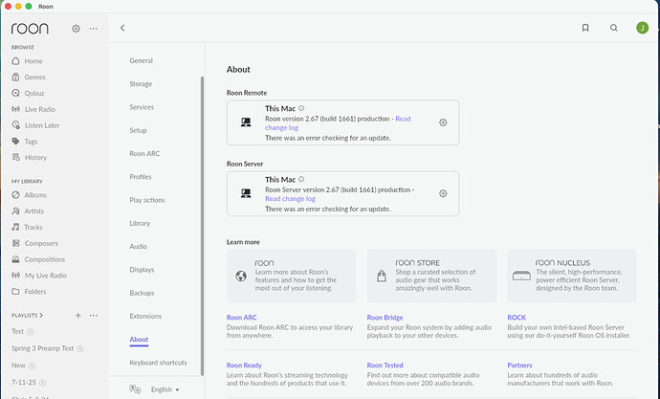660x399 pixels.
Task: Click info icon next to Roon Server This Mac
Action: [301, 179]
